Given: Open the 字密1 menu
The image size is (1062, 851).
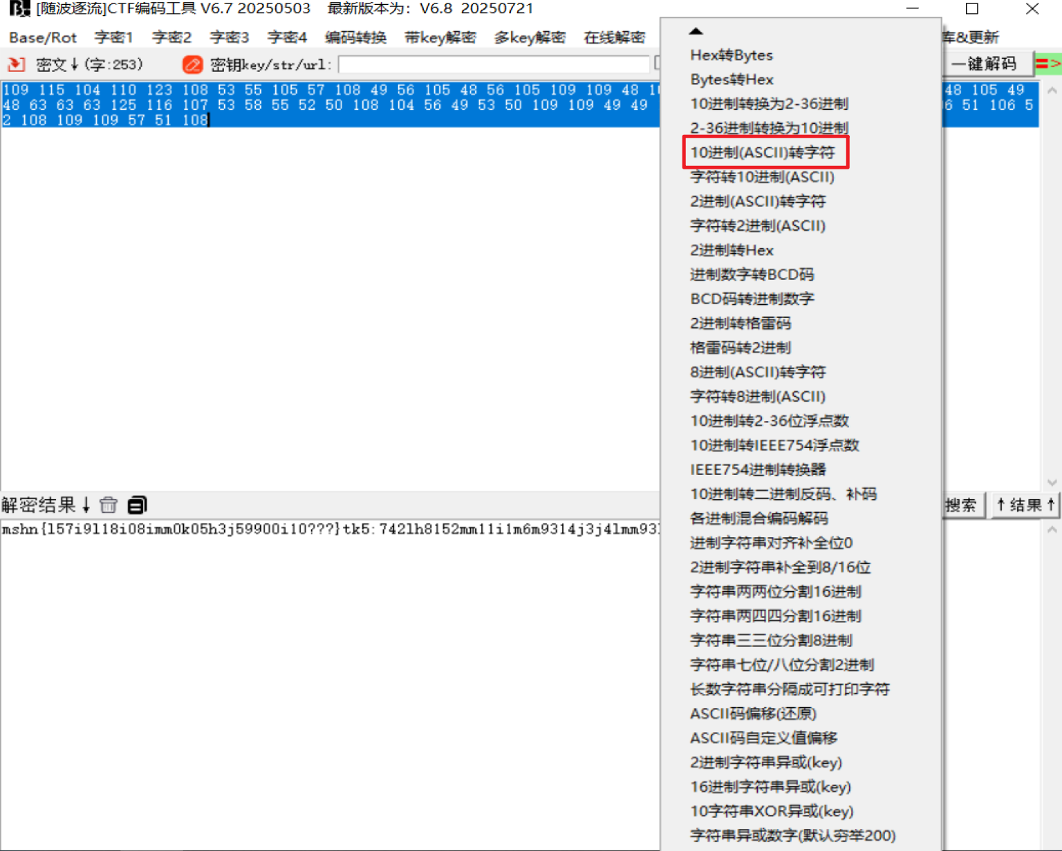Looking at the screenshot, I should [114, 37].
